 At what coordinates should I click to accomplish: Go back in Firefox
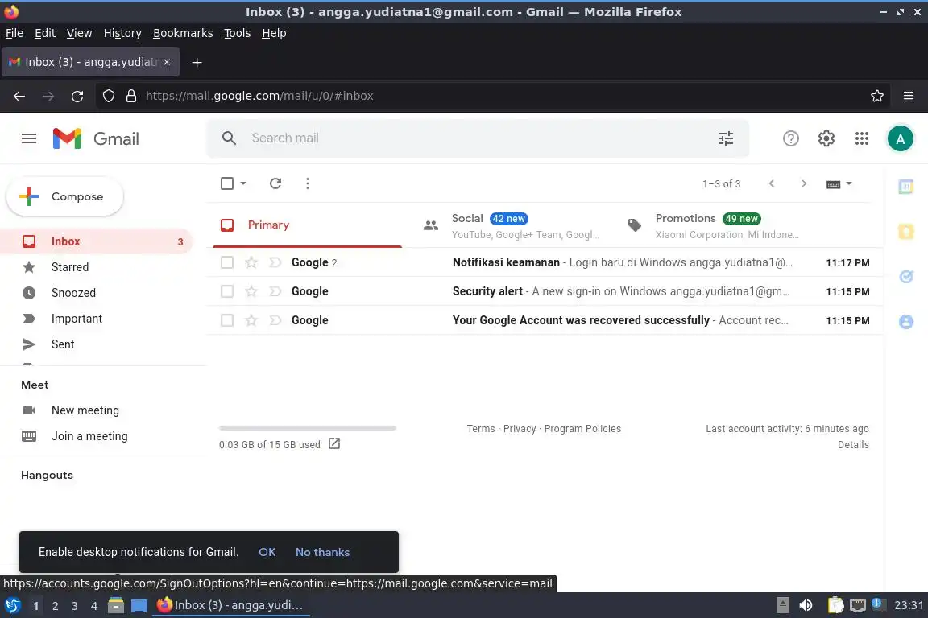click(19, 96)
